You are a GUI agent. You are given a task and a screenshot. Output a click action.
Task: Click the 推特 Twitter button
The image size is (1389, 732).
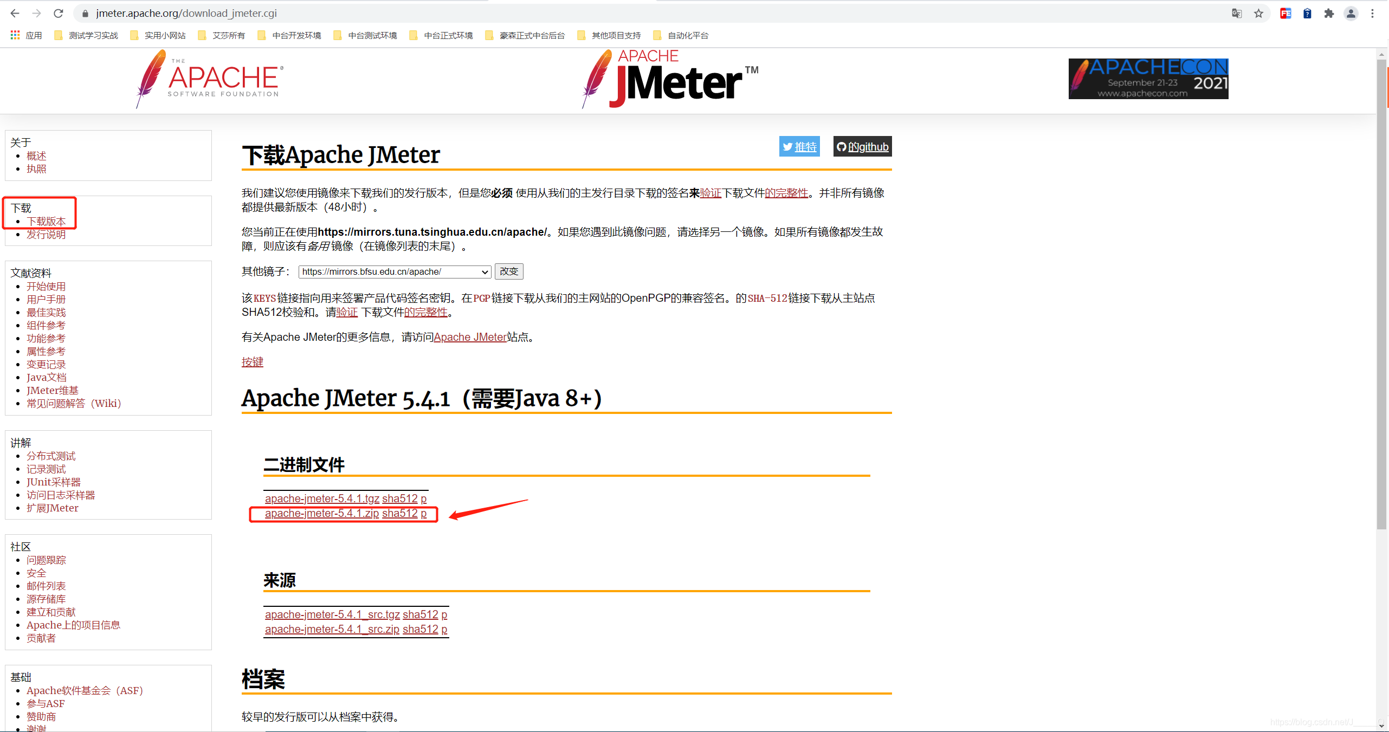click(799, 146)
